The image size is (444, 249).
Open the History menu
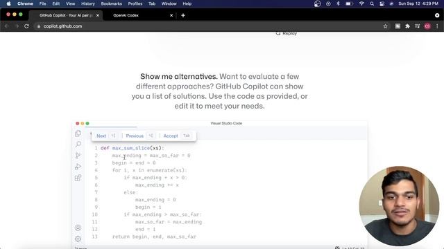point(88,3)
